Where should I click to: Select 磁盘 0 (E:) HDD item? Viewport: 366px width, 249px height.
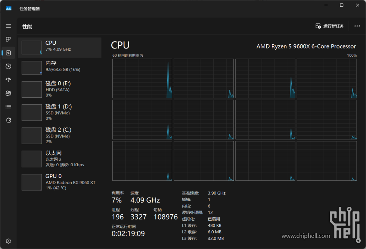click(60, 89)
